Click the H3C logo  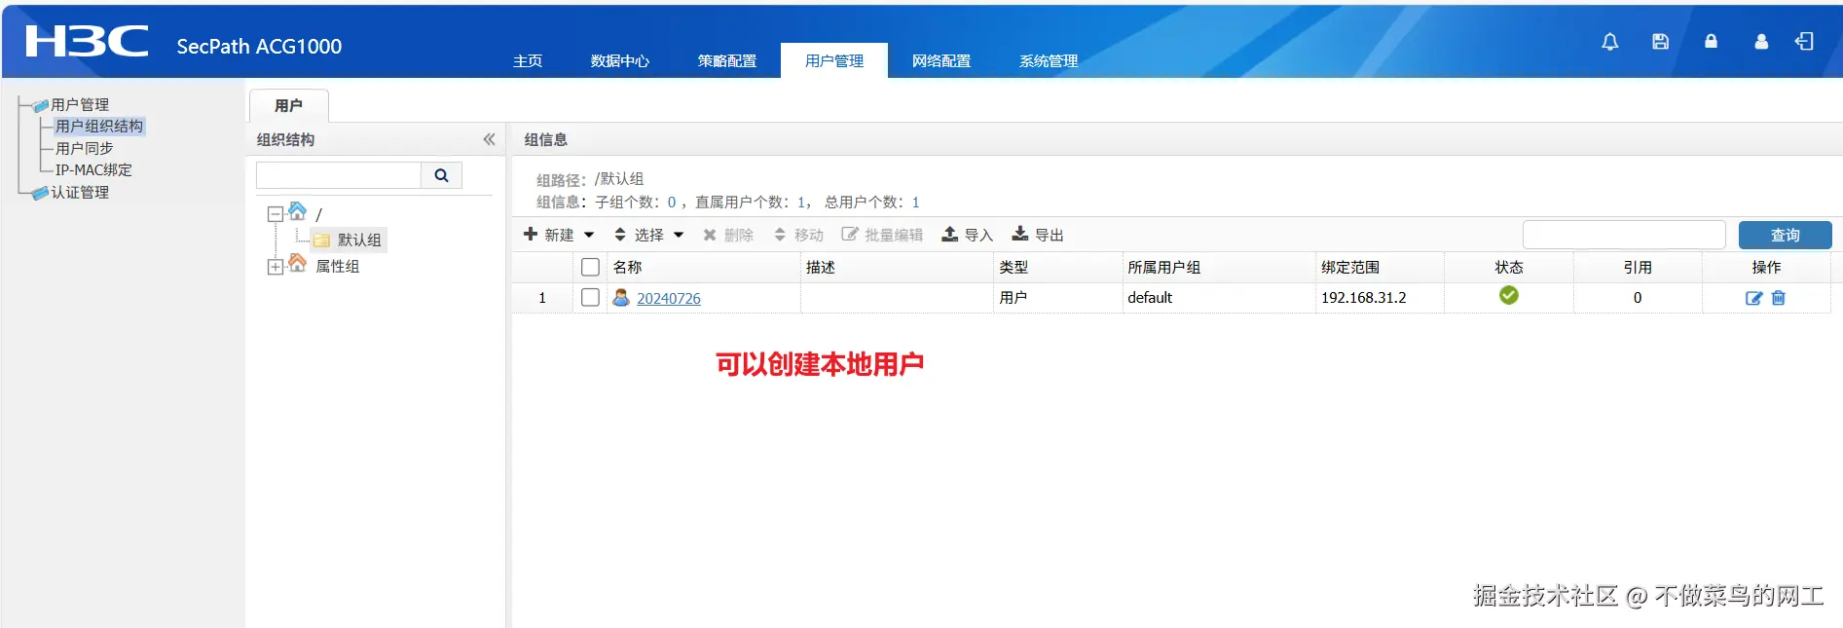[x=88, y=41]
